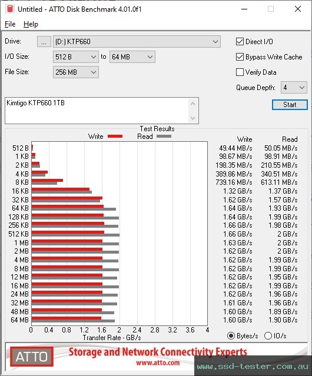312x376 pixels.
Task: Open the I/O Size maximum 64 MB dropdown
Action: coord(132,57)
